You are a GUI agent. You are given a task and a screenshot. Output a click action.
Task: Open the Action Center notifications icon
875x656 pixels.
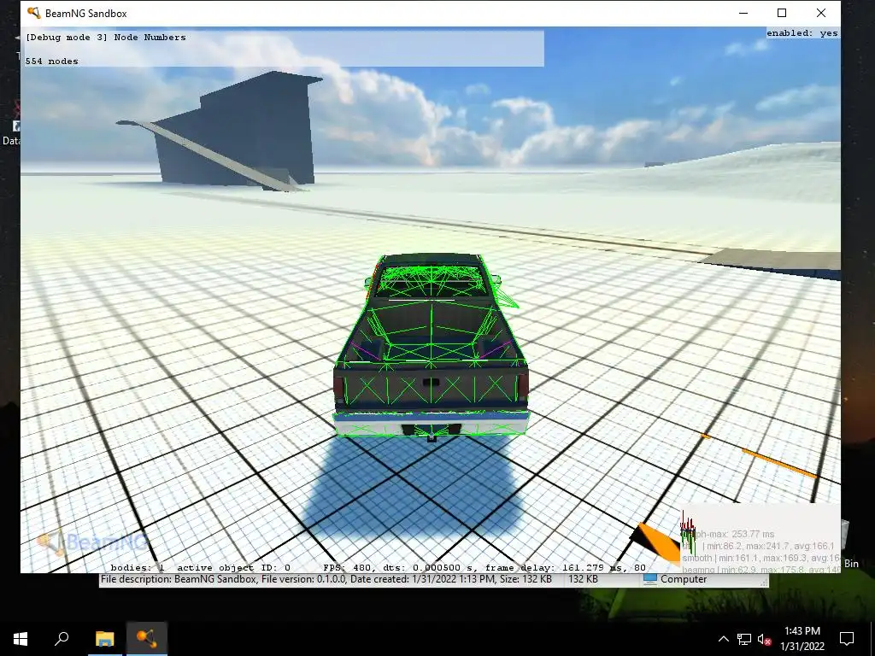[847, 639]
